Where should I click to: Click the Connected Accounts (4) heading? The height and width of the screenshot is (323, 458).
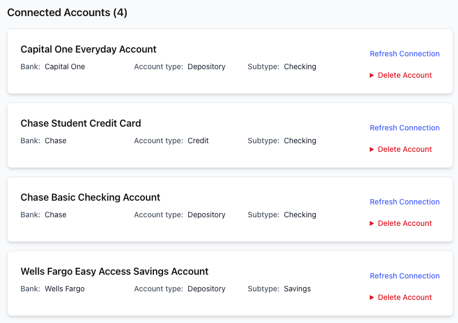click(67, 12)
